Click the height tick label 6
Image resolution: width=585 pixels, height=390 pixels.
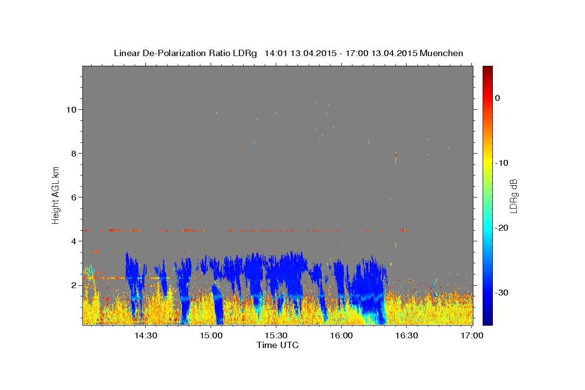pyautogui.click(x=74, y=197)
